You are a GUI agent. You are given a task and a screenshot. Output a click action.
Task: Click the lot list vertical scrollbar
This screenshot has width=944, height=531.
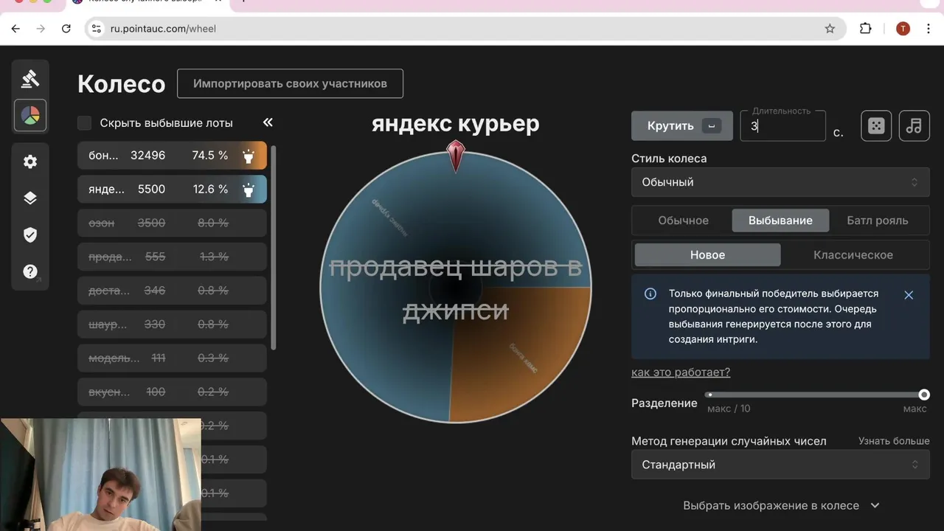[274, 247]
